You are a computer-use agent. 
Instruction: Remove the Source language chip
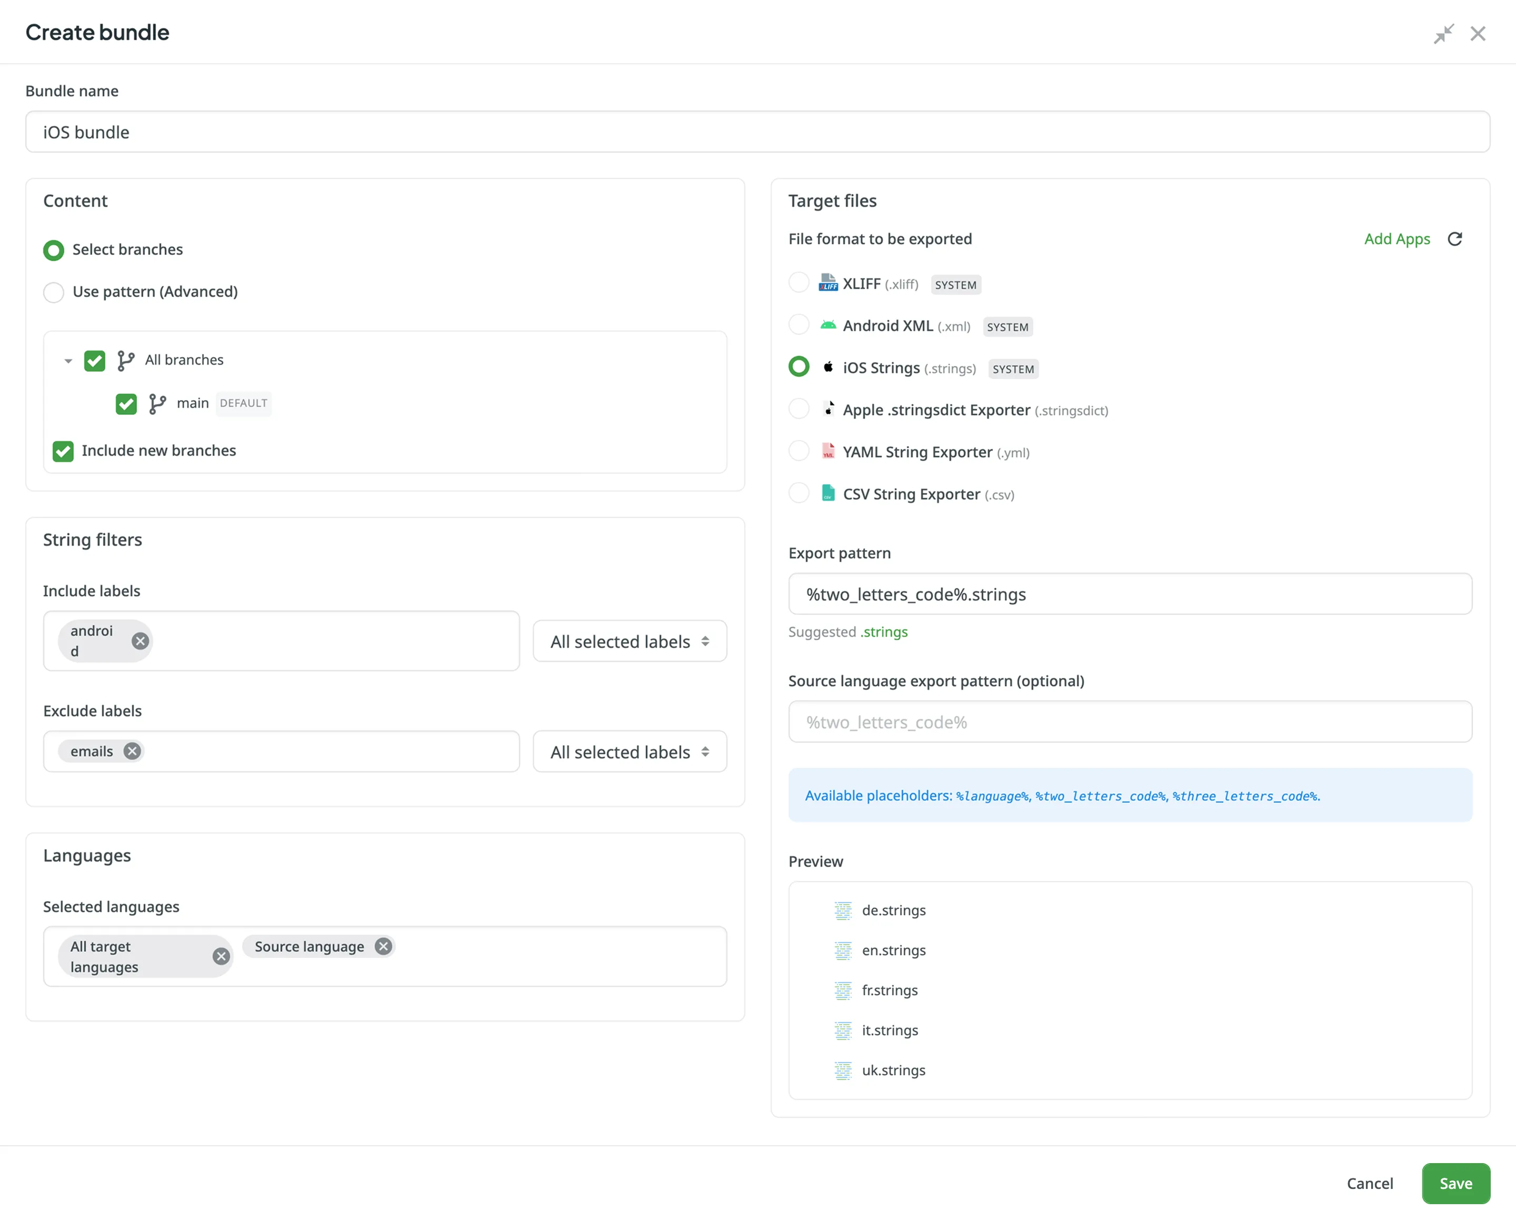[x=383, y=947]
